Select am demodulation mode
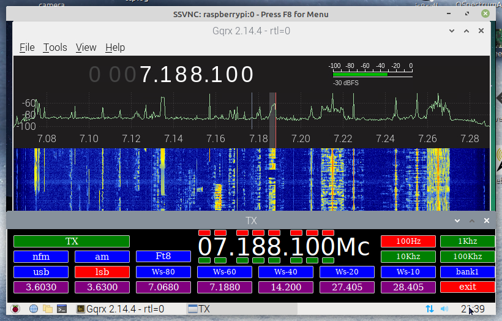 [x=102, y=257]
